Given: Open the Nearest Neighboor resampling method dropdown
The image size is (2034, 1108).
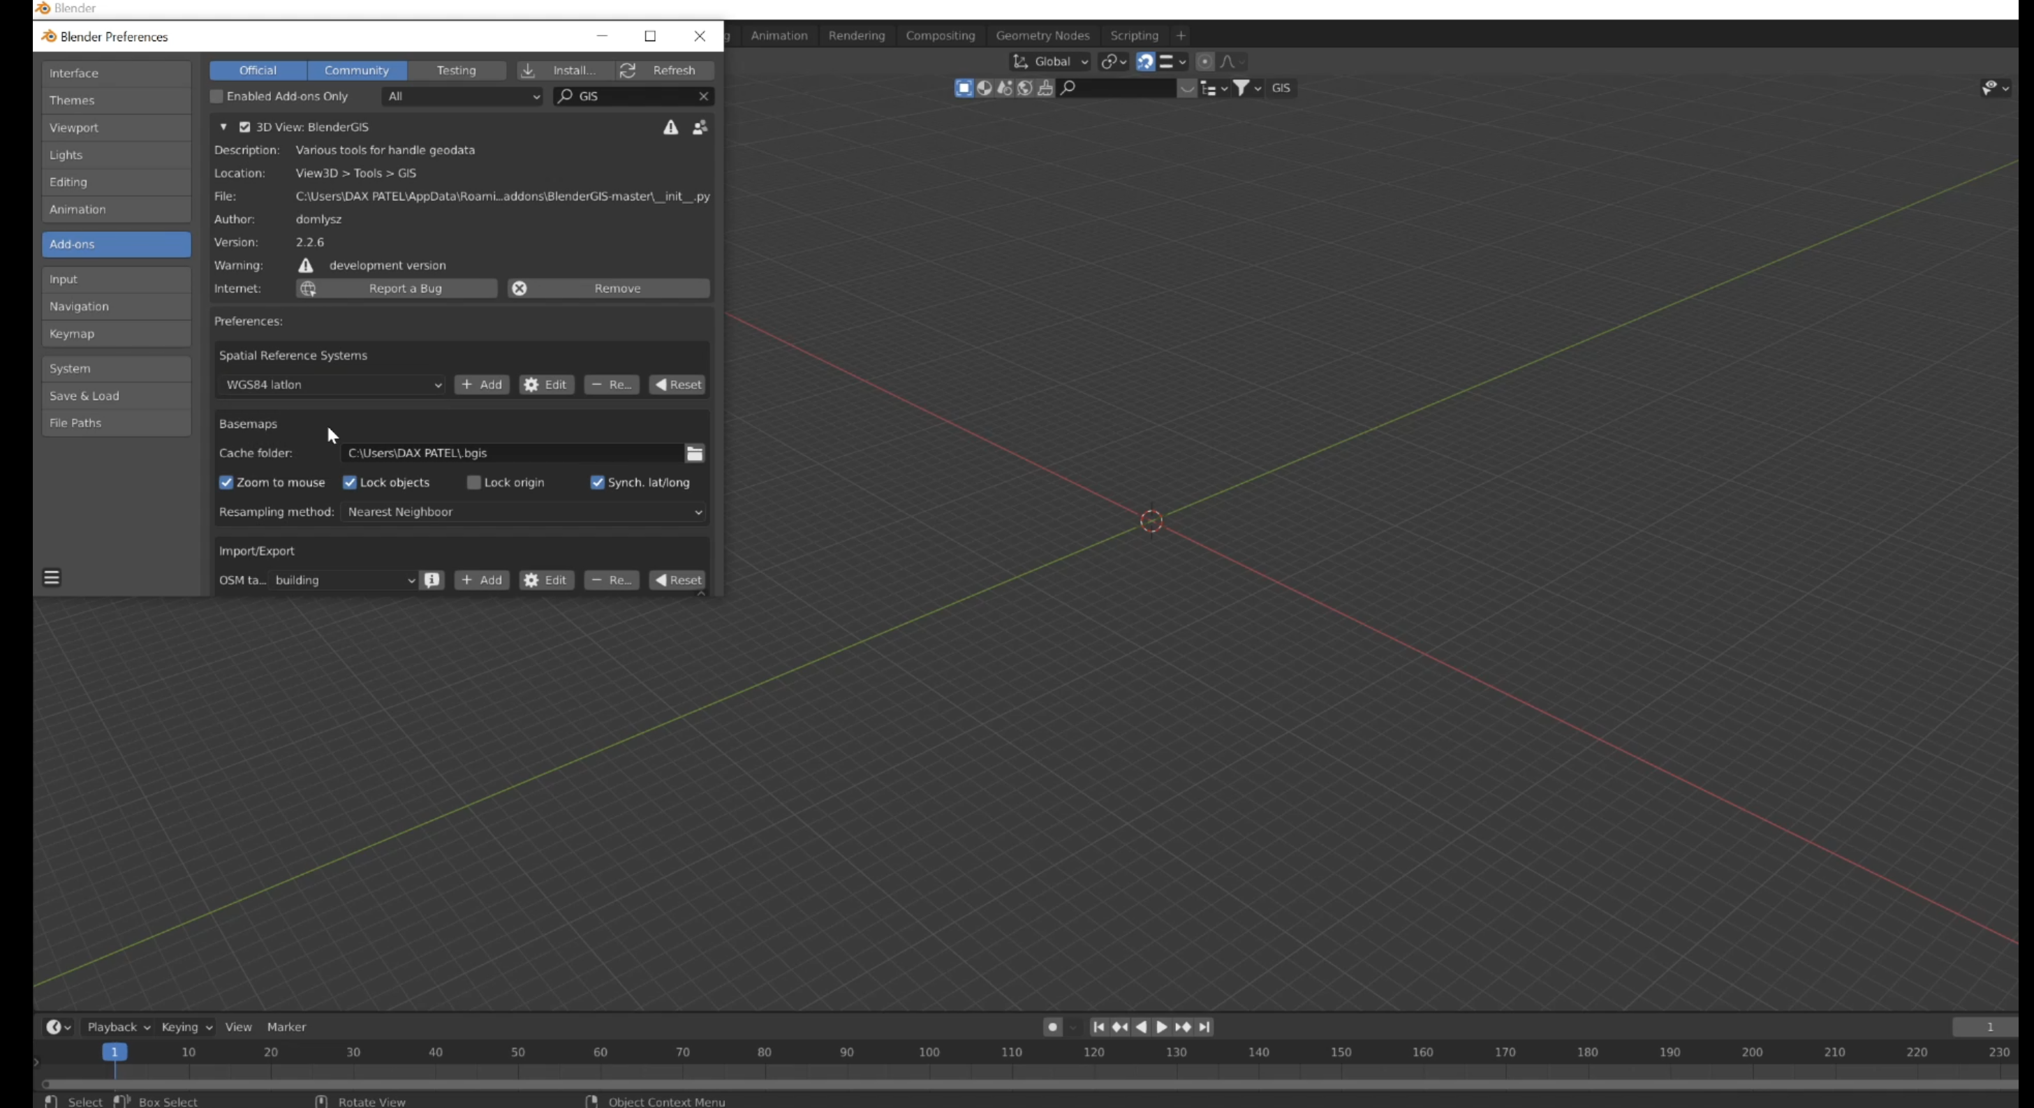Looking at the screenshot, I should click(524, 512).
